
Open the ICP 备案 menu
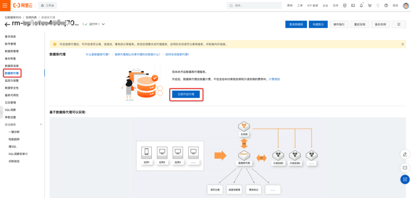tap(312, 5)
